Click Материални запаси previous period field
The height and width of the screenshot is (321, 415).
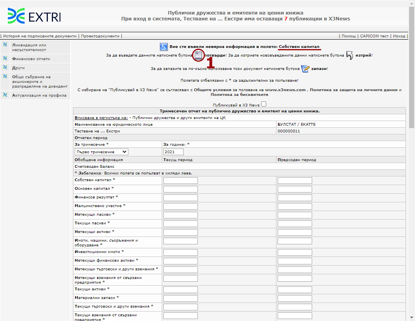click(295, 299)
